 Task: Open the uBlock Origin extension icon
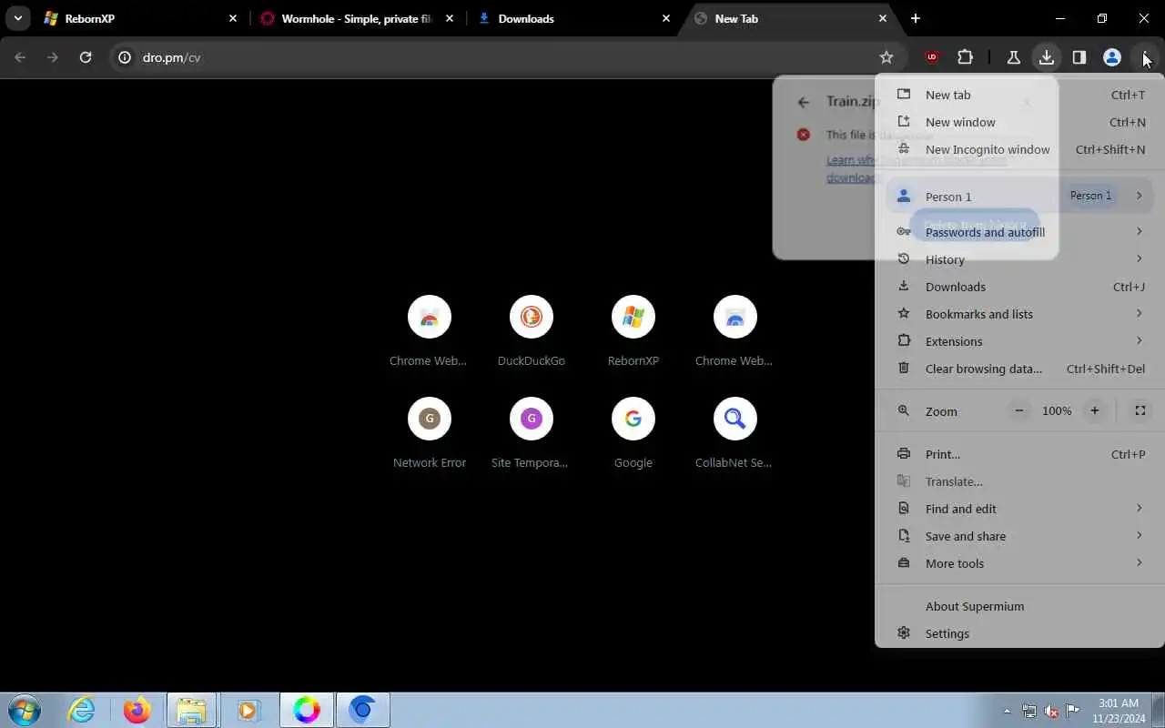click(931, 57)
